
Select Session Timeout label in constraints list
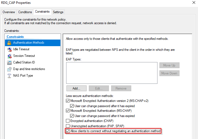click(x=24, y=56)
